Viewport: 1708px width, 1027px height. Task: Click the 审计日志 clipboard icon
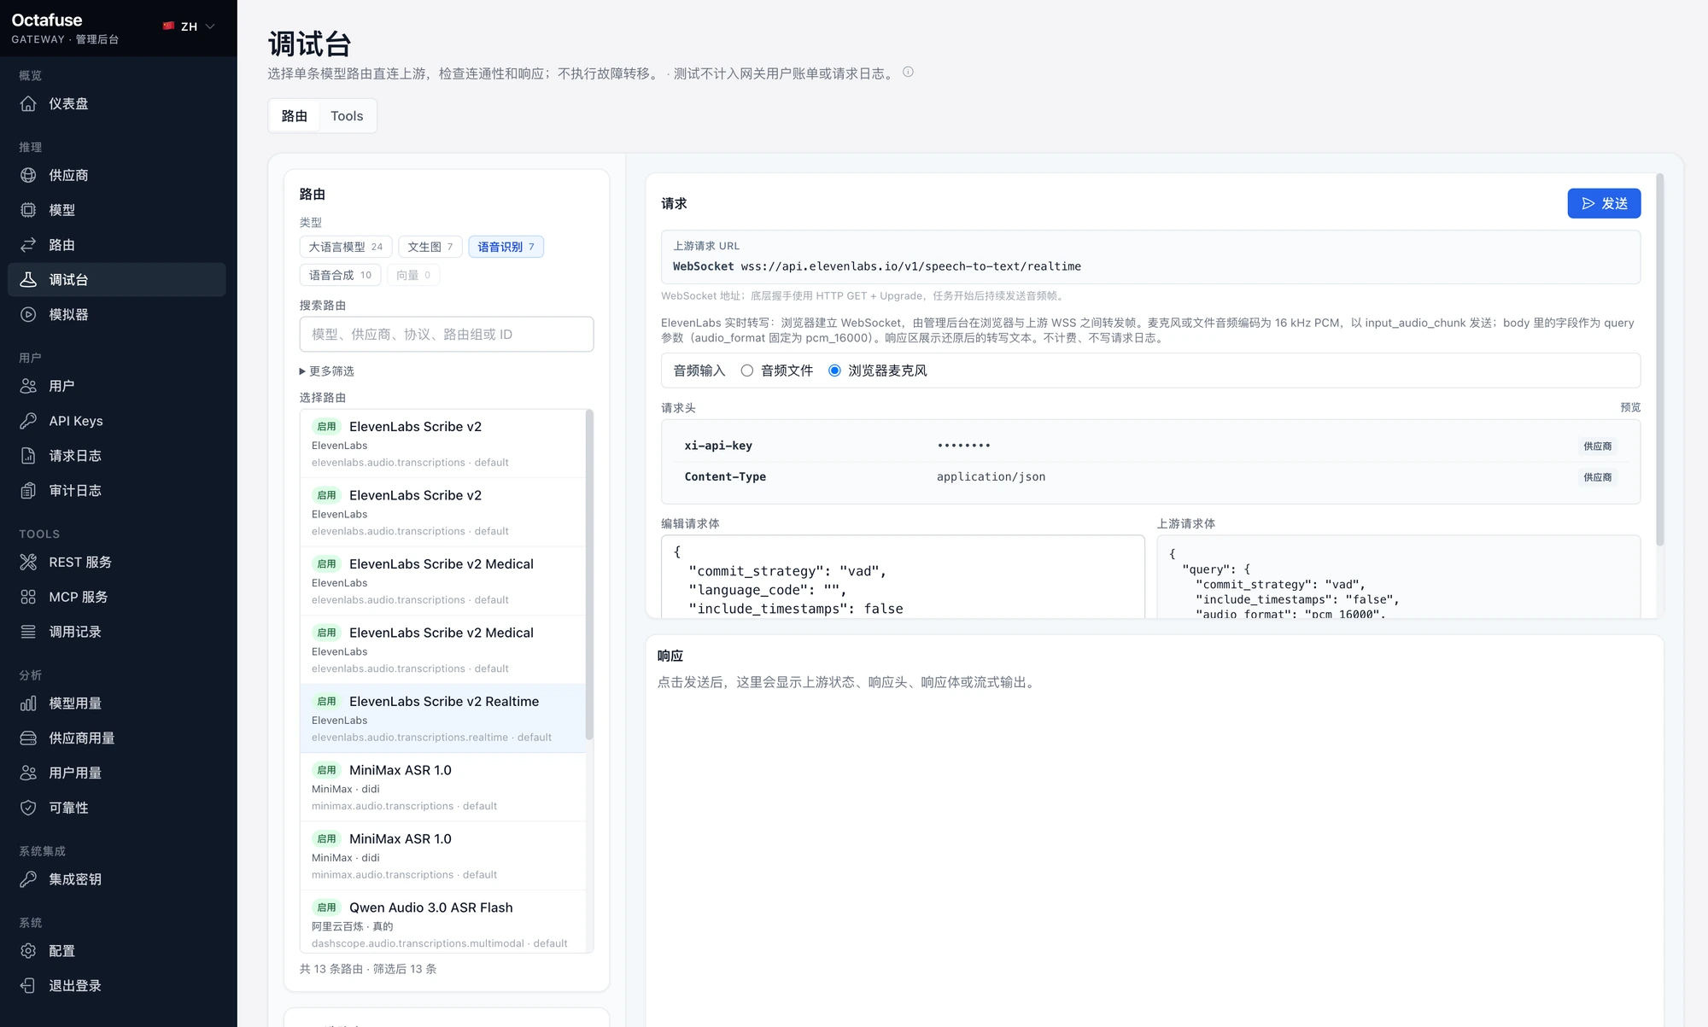tap(28, 491)
